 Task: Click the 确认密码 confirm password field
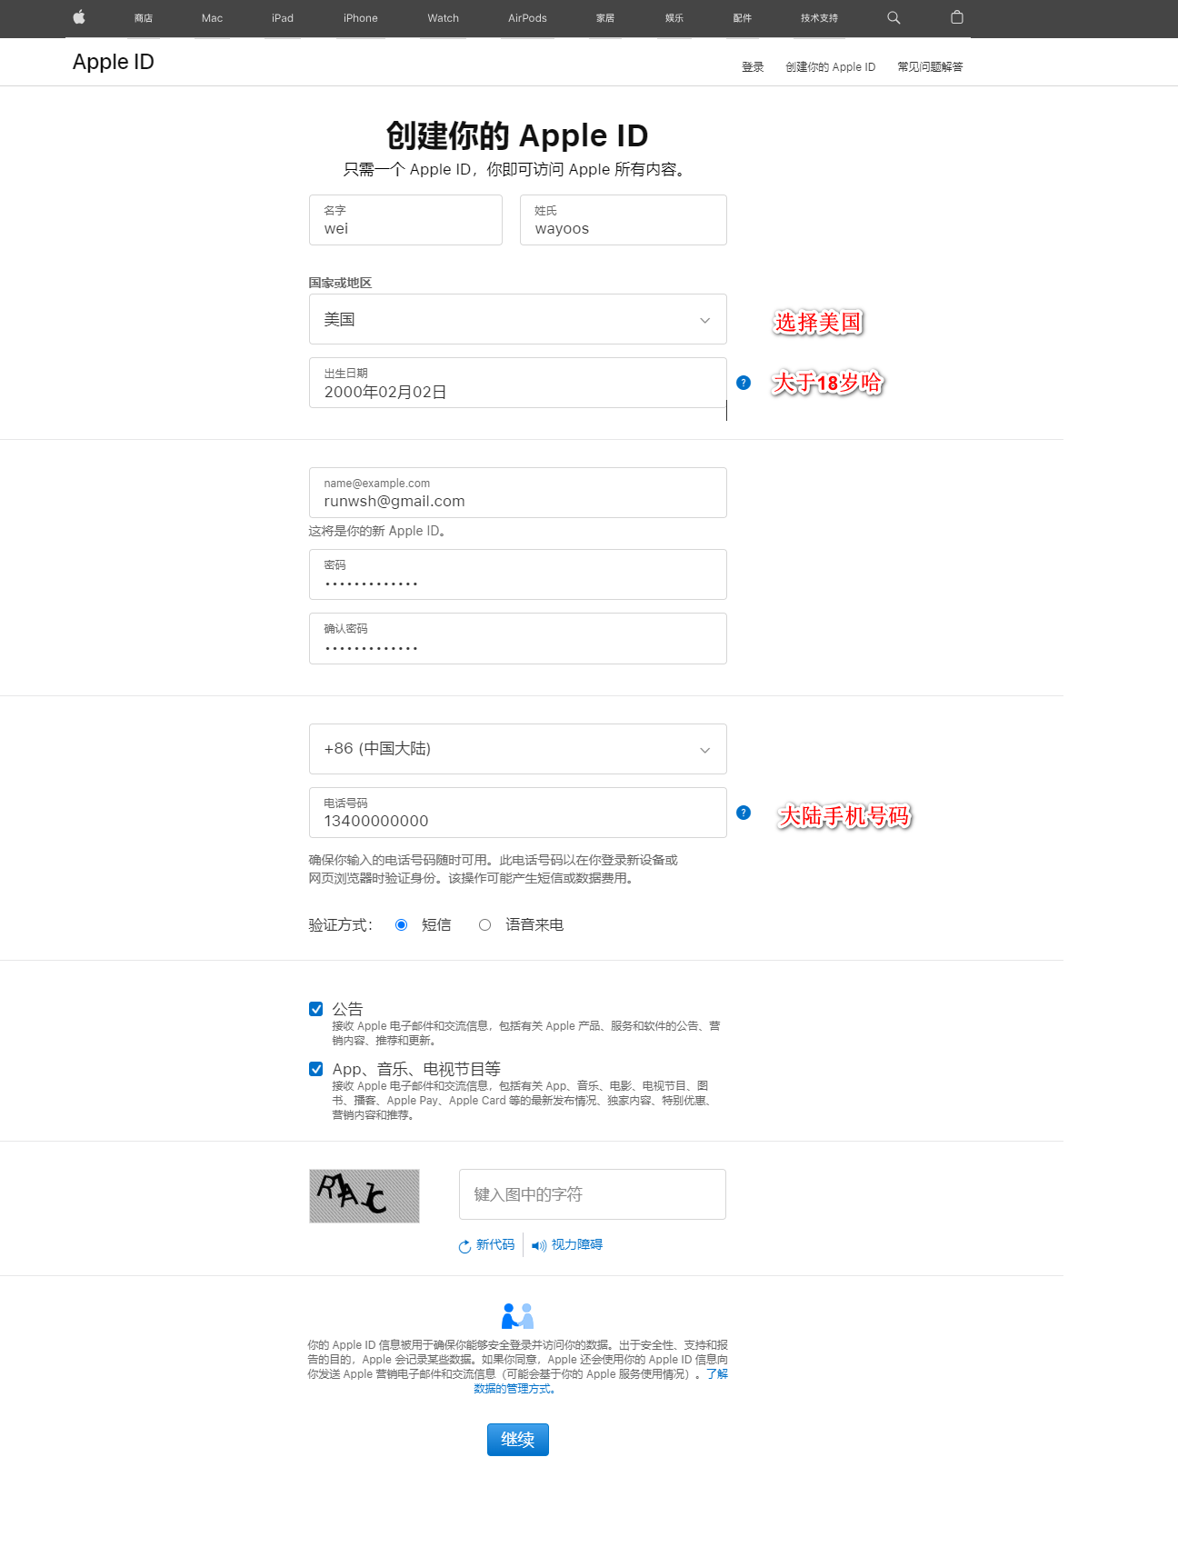[x=518, y=638]
